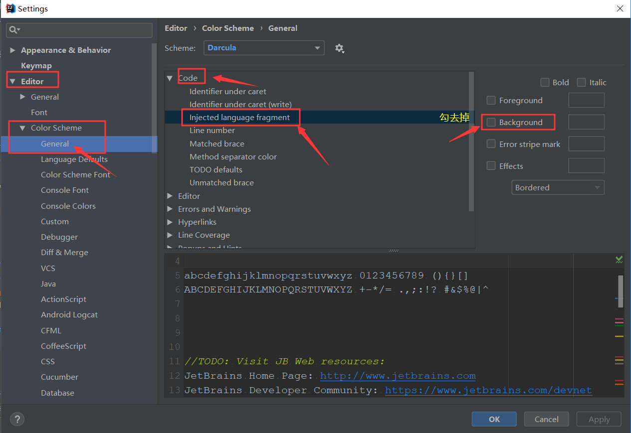Open the jetbrains.com/devnet link in preview
This screenshot has width=631, height=433.
pos(488,390)
